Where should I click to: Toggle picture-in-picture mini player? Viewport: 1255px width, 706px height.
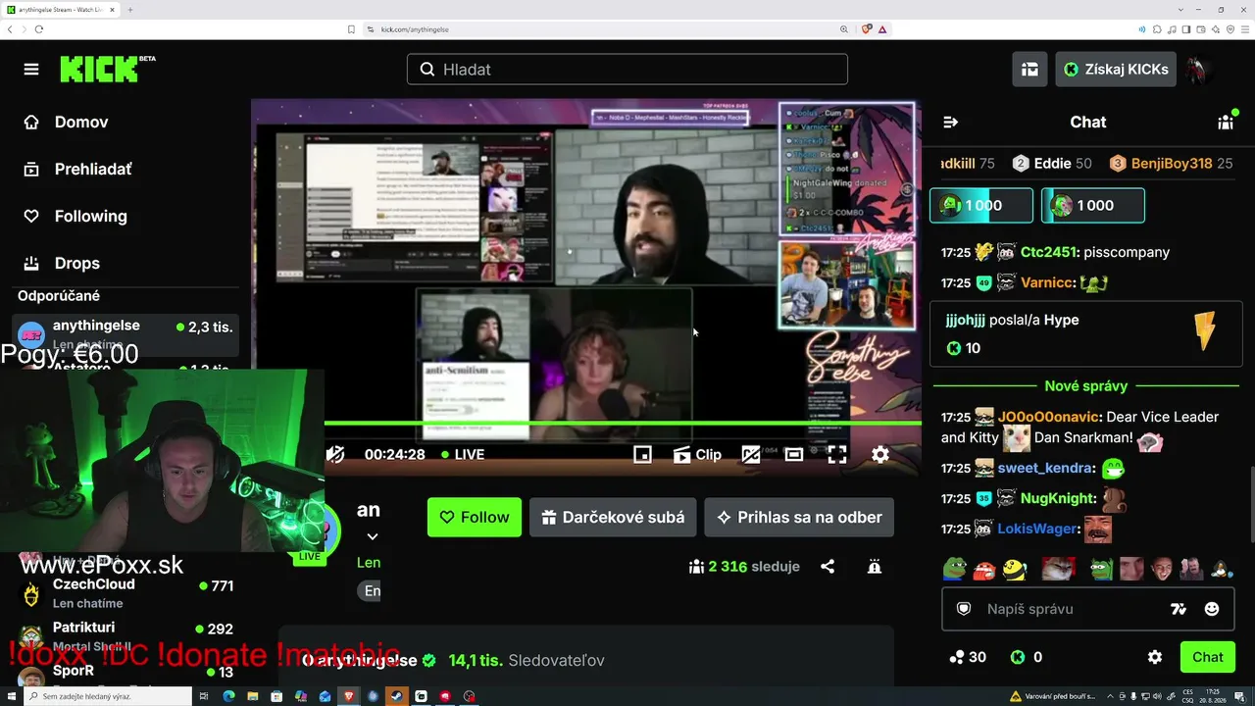coord(642,454)
